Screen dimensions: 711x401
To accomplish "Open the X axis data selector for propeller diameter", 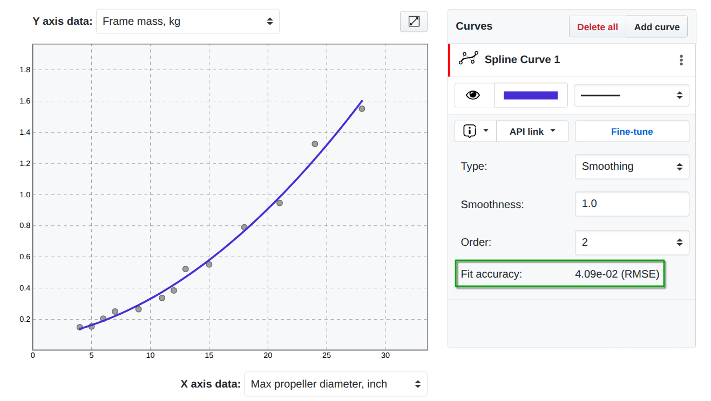I will coord(335,384).
